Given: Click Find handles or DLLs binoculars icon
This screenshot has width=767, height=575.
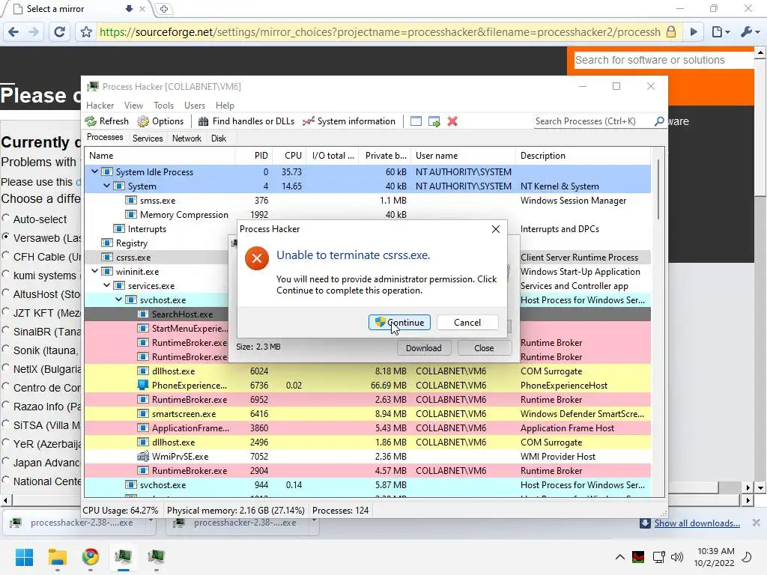Looking at the screenshot, I should pos(204,121).
